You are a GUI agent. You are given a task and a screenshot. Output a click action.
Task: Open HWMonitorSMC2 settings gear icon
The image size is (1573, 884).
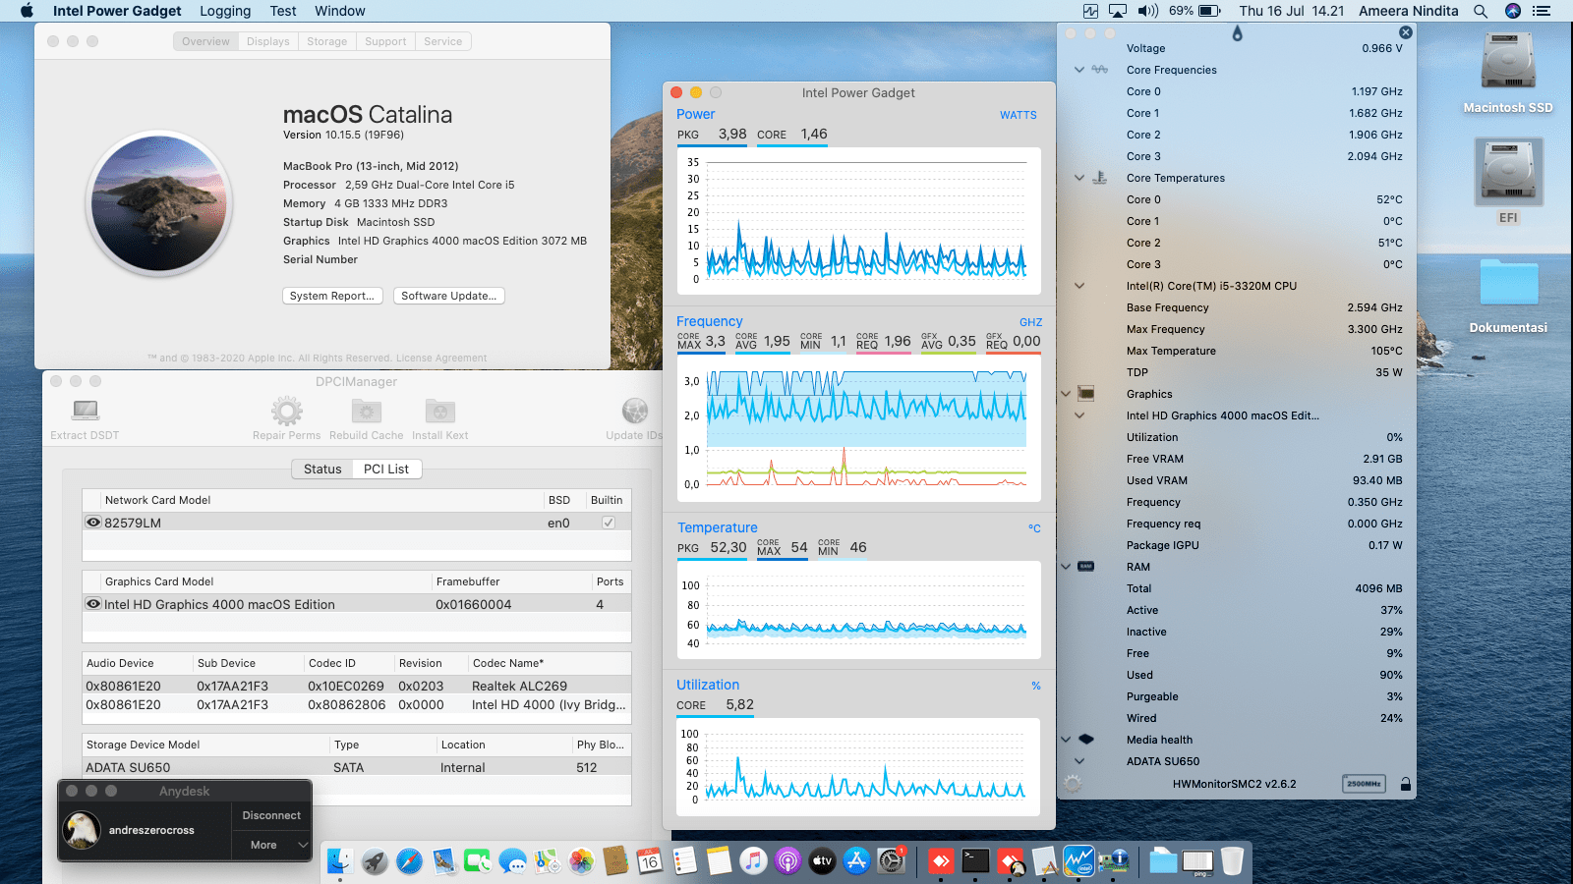point(1073,784)
